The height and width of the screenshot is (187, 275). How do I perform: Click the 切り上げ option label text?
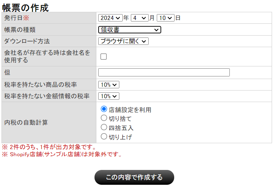(120, 137)
